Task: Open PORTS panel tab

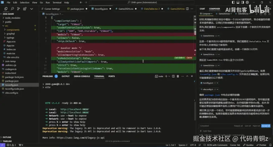Action: 112,76
